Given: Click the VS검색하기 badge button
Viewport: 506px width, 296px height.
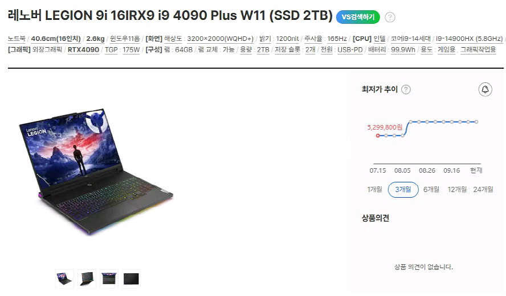Looking at the screenshot, I should pos(358,16).
